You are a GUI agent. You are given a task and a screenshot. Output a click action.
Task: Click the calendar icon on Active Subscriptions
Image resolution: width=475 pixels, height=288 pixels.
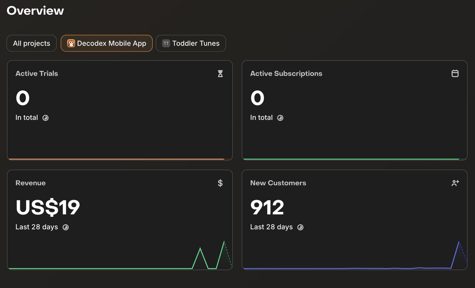455,74
